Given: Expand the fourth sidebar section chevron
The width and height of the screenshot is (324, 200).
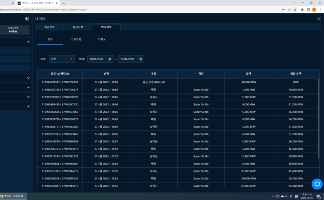Looking at the screenshot, I should point(28,97).
